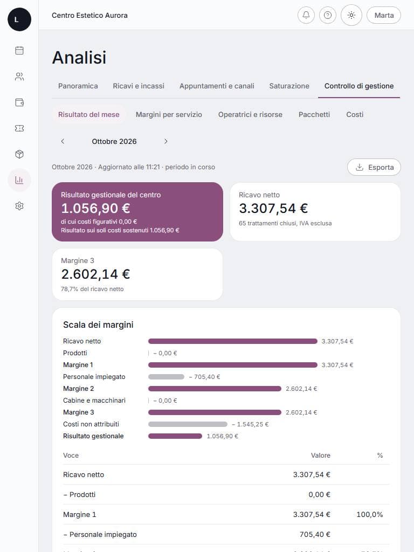
Task: Open notifications bell icon
Action: click(306, 16)
